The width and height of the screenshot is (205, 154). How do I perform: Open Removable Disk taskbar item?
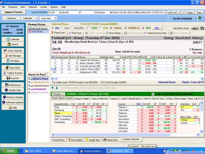(x=65, y=151)
